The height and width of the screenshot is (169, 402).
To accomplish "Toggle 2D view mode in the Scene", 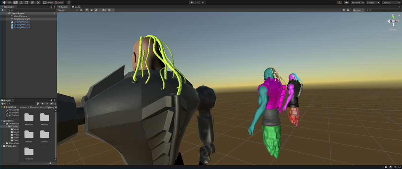I will (81, 10).
